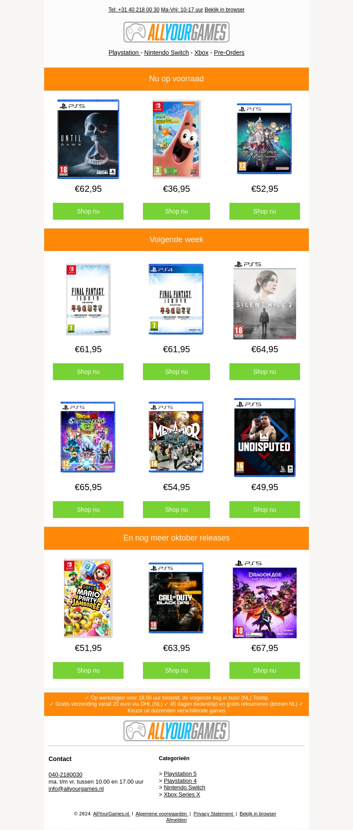Open the Until Dawn PS5 cover image

point(88,139)
